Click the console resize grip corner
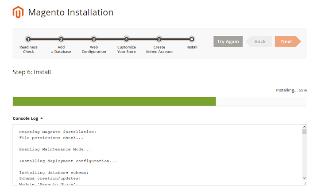 (305, 183)
